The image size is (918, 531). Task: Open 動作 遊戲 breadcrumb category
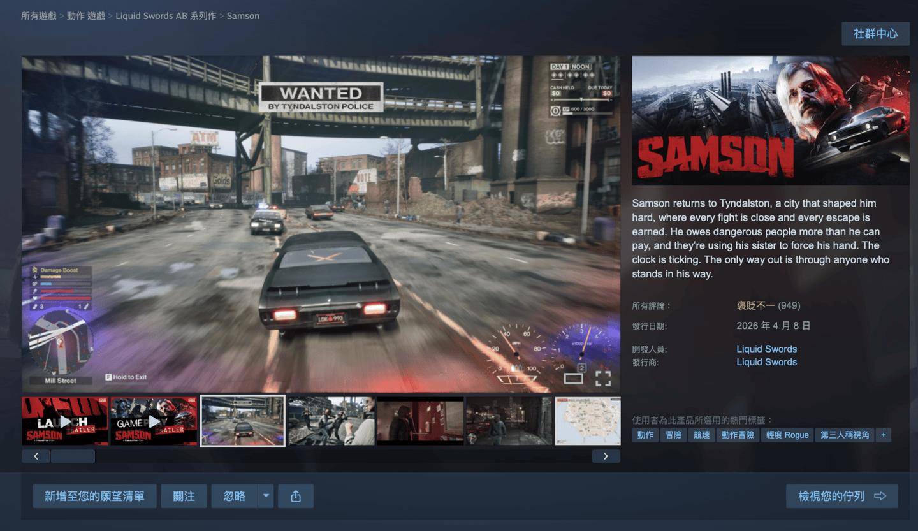pyautogui.click(x=86, y=16)
